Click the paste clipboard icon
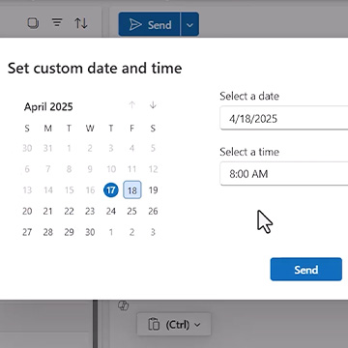 click(154, 325)
